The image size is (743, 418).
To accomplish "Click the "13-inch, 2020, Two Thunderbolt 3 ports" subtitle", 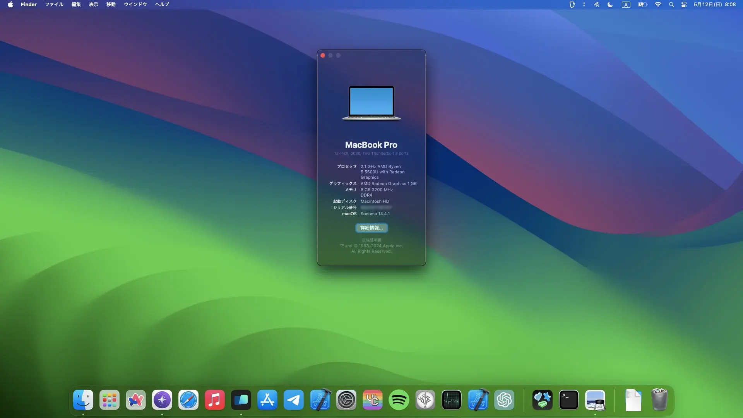I will click(371, 154).
